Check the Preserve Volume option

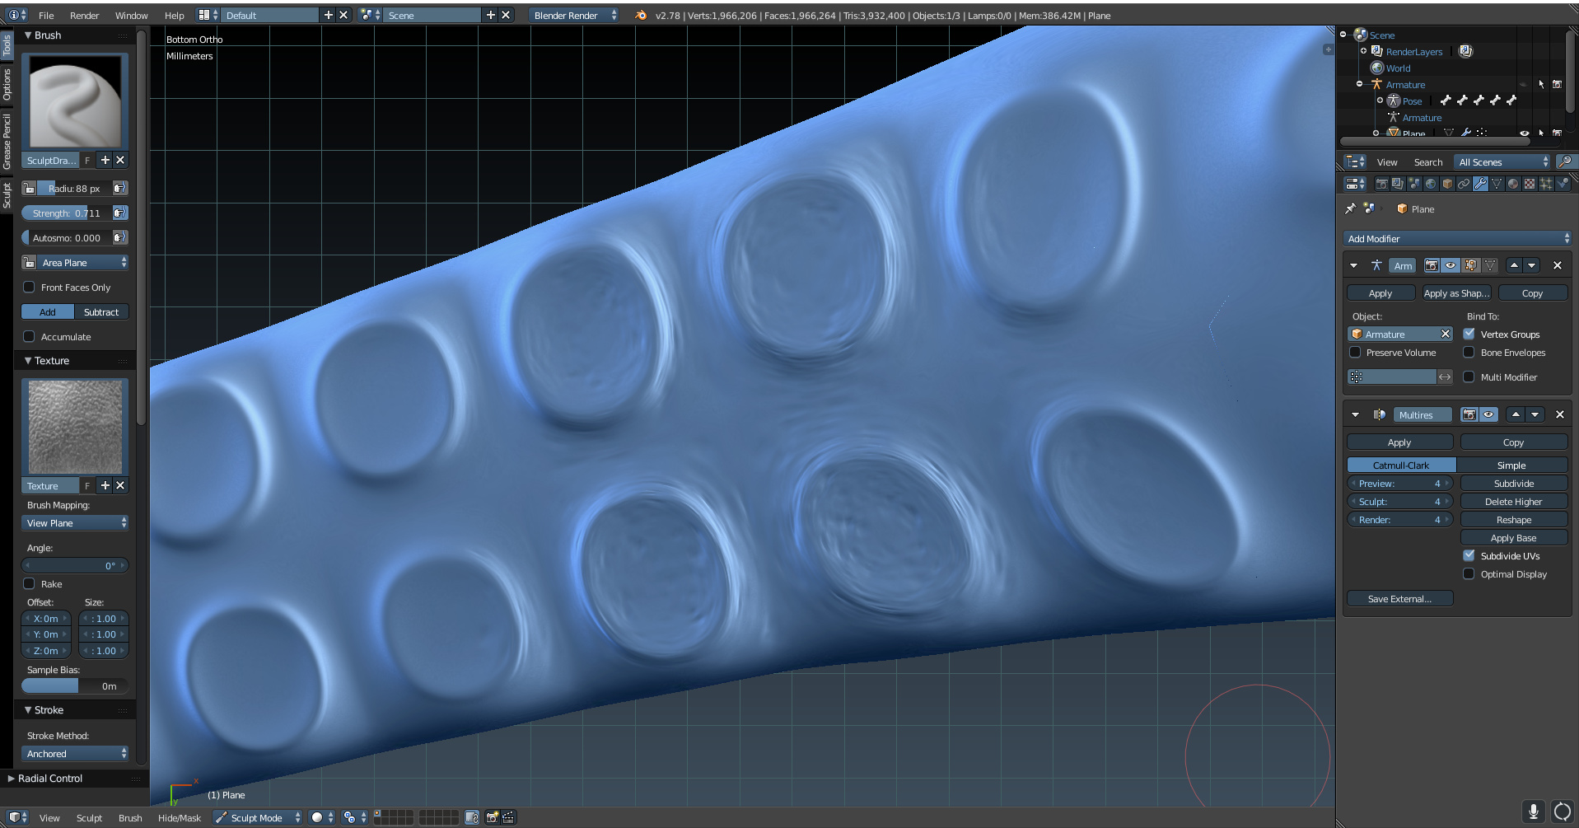pos(1355,353)
